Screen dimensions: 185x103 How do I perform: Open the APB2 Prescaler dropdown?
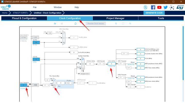(x=122, y=77)
